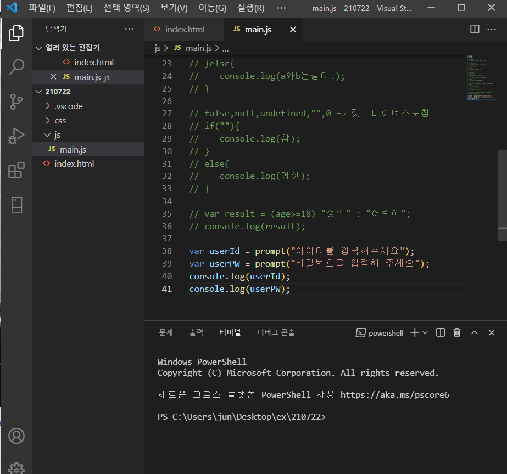507x474 pixels.
Task: Close the terminal panel
Action: pos(492,332)
